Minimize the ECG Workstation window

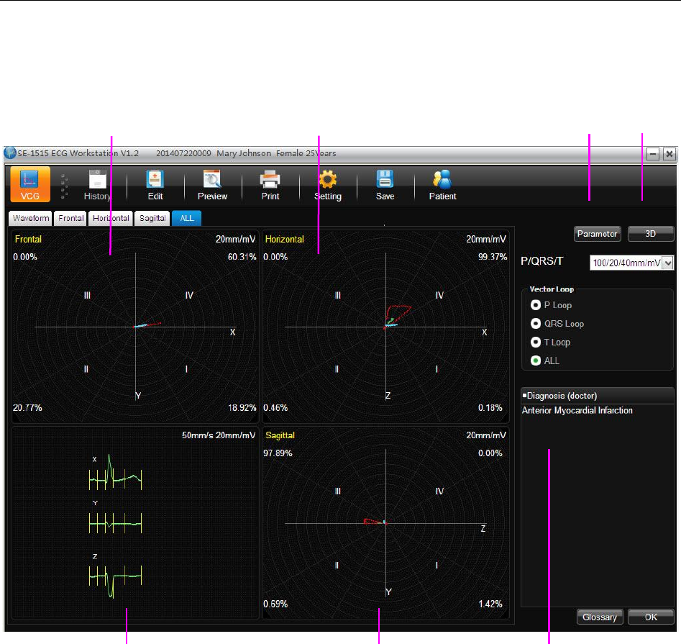click(x=653, y=154)
